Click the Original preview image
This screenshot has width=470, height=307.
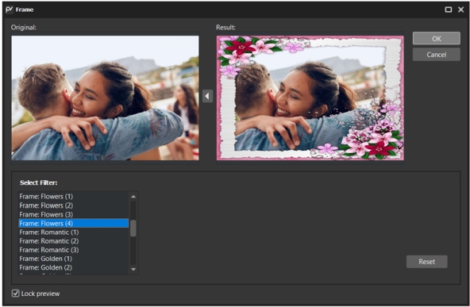[105, 98]
